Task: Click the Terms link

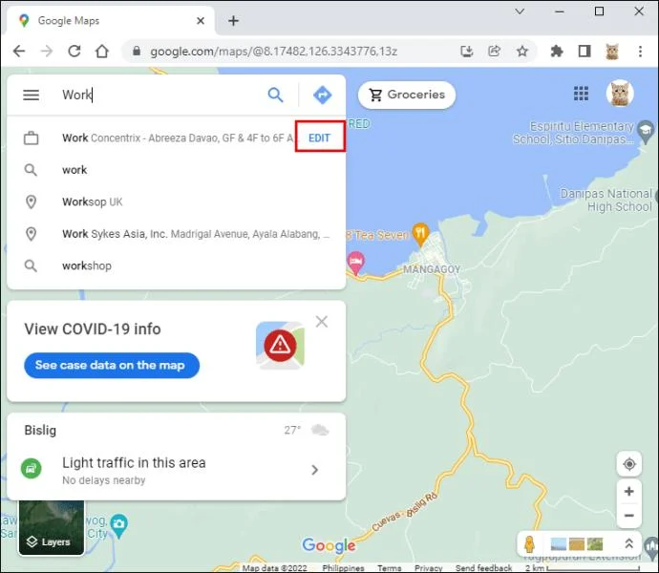Action: [389, 568]
